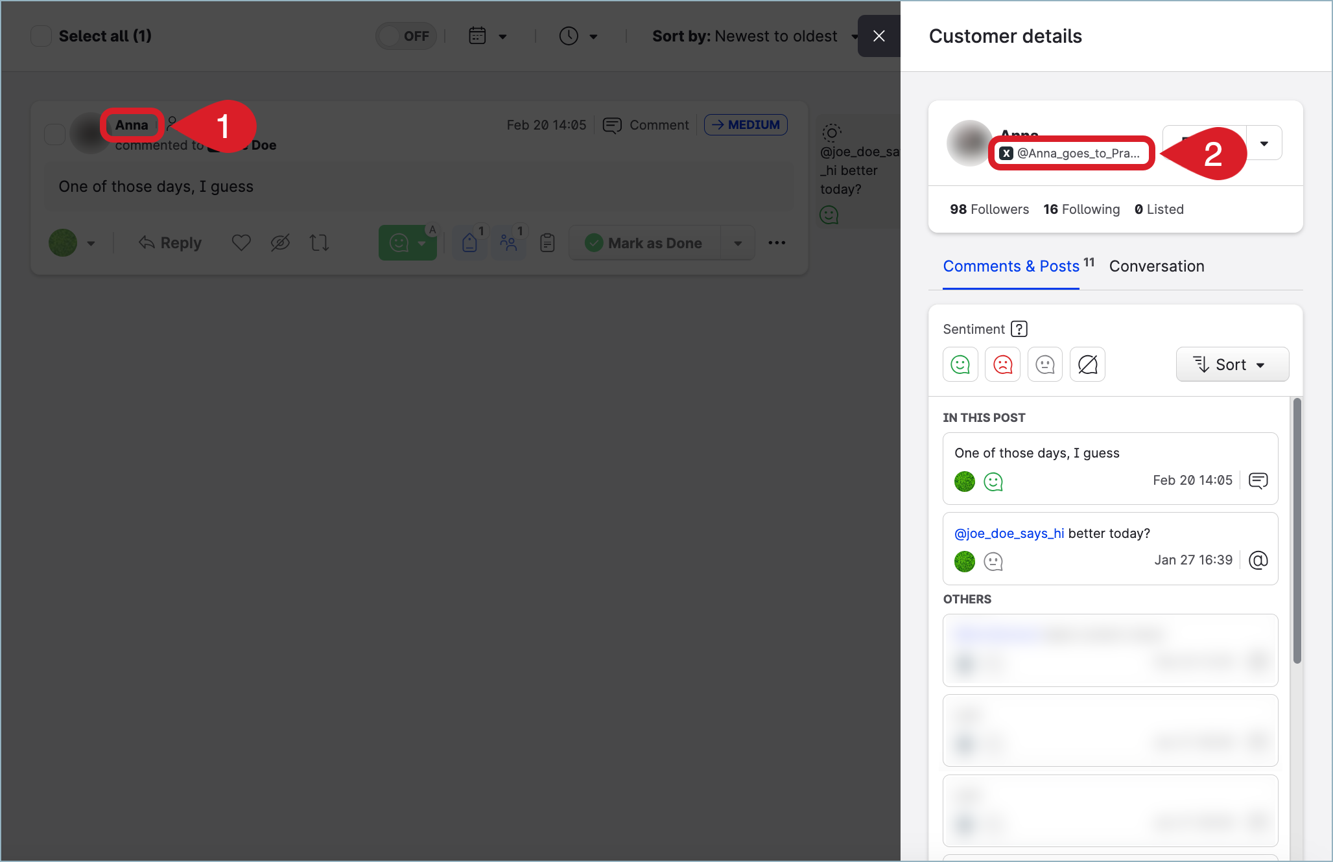The height and width of the screenshot is (862, 1333).
Task: Open assigned users via the people icon
Action: tap(509, 242)
